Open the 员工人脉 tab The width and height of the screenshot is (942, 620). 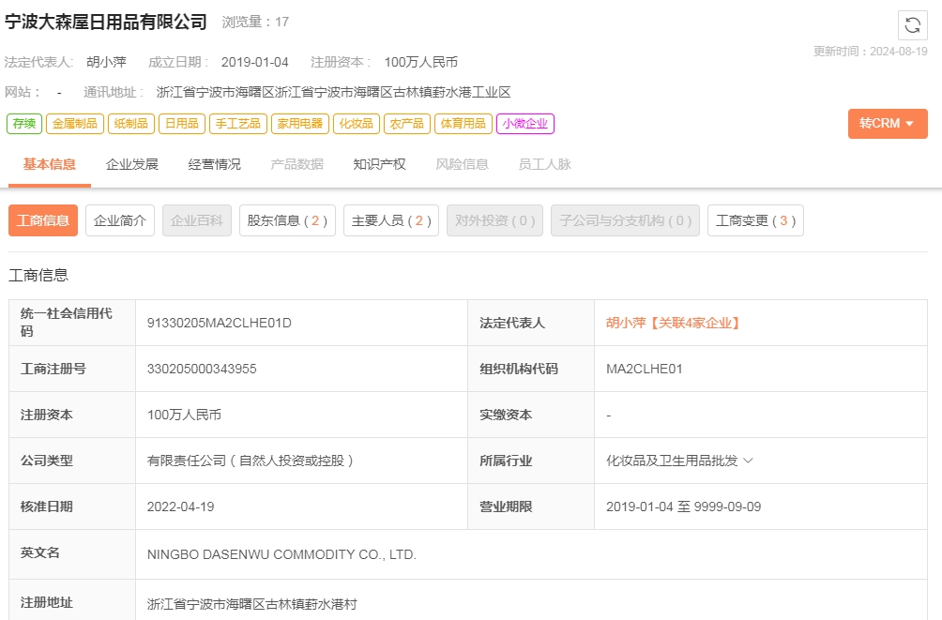point(544,164)
